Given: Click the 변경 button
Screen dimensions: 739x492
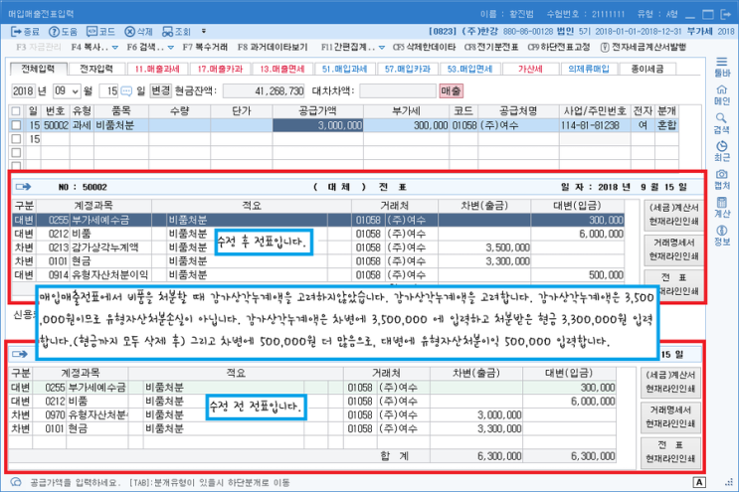Looking at the screenshot, I should pos(161,90).
